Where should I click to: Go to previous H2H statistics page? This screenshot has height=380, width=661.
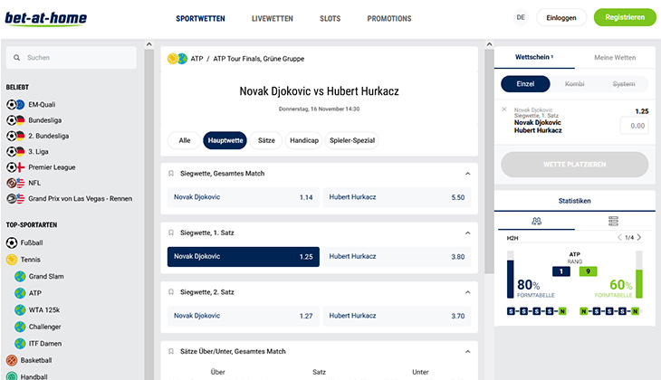619,238
